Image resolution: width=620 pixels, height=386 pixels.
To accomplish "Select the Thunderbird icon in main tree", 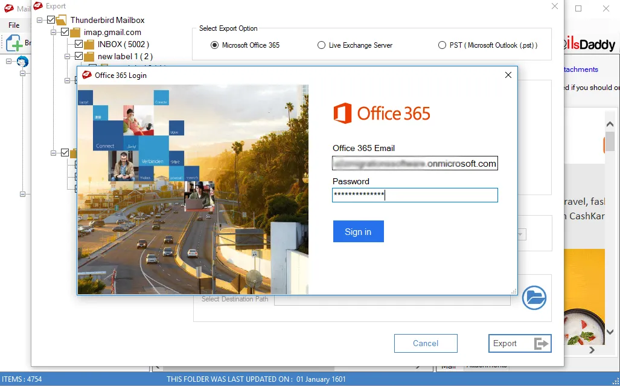I will point(22,62).
